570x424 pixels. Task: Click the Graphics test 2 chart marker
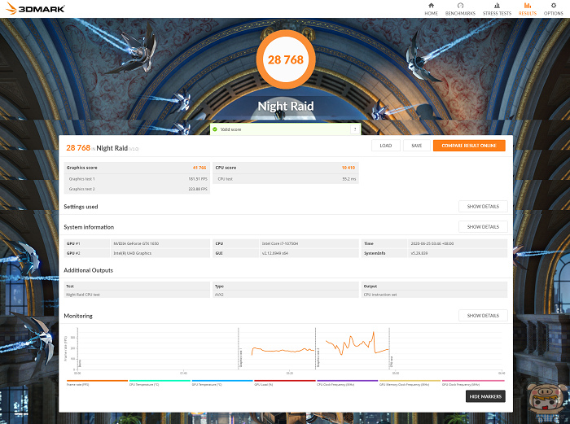pos(318,358)
